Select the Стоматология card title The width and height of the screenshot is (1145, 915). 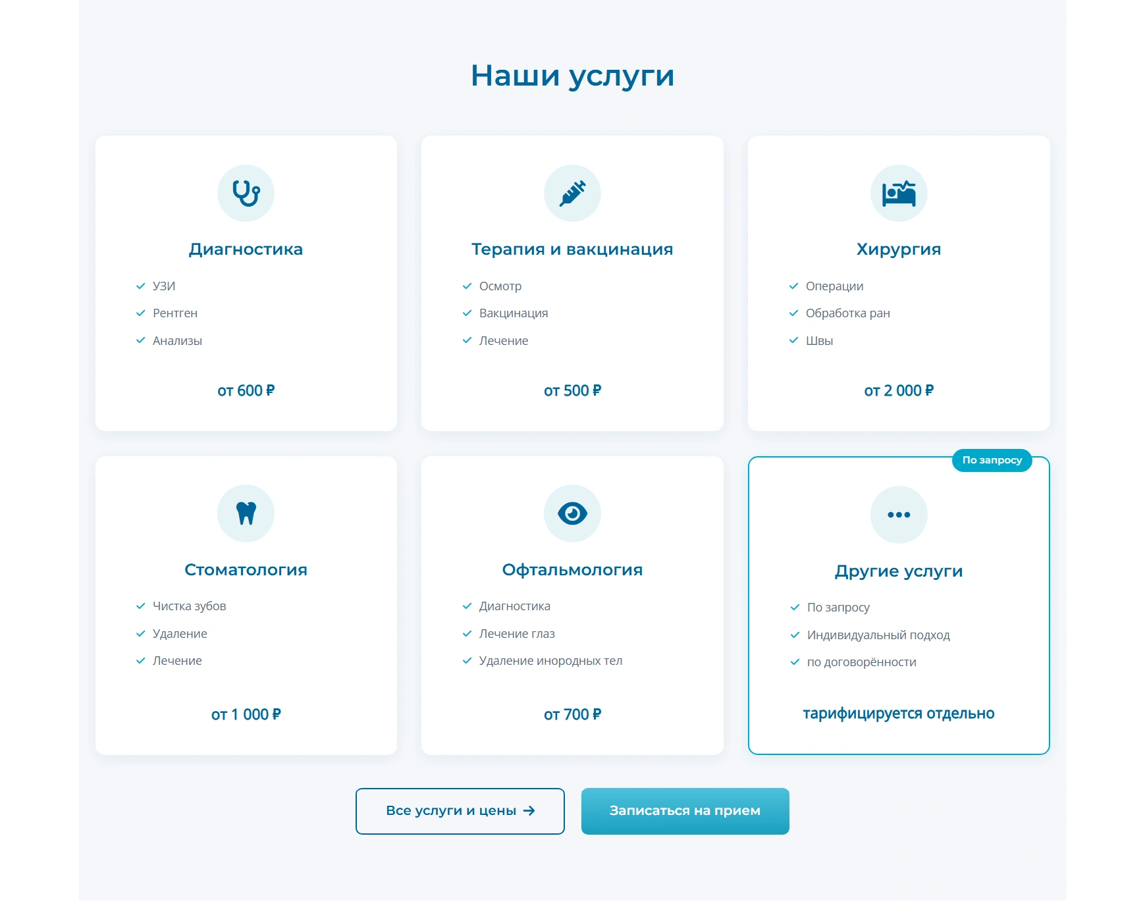[246, 570]
